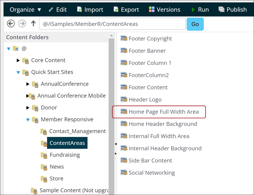Click the Import document icon
The width and height of the screenshot is (254, 195).
click(79, 10)
